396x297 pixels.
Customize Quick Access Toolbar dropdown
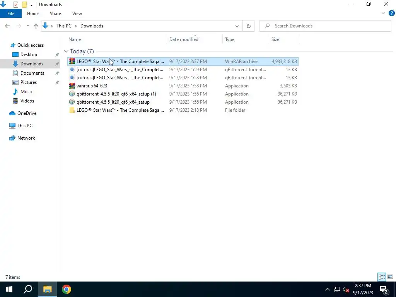point(31,5)
